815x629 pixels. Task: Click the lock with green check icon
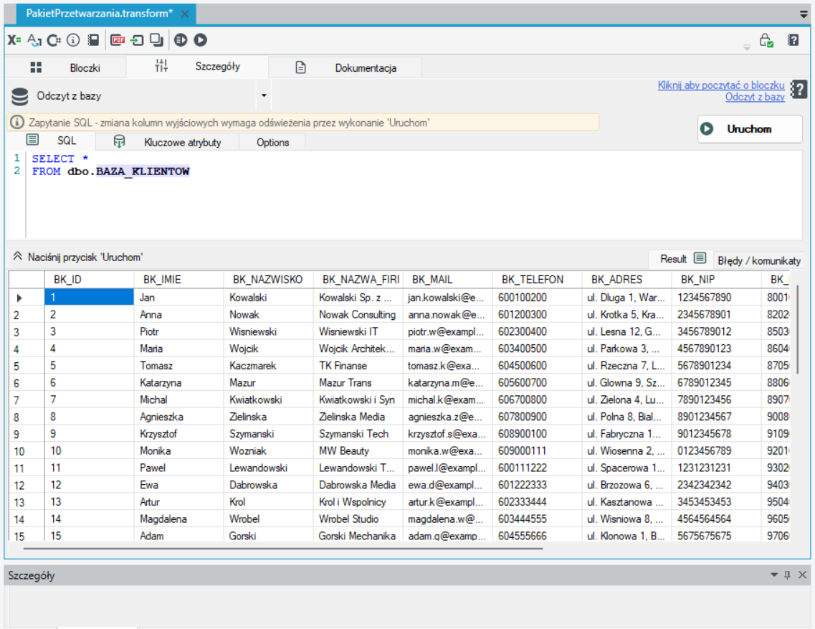pyautogui.click(x=766, y=40)
